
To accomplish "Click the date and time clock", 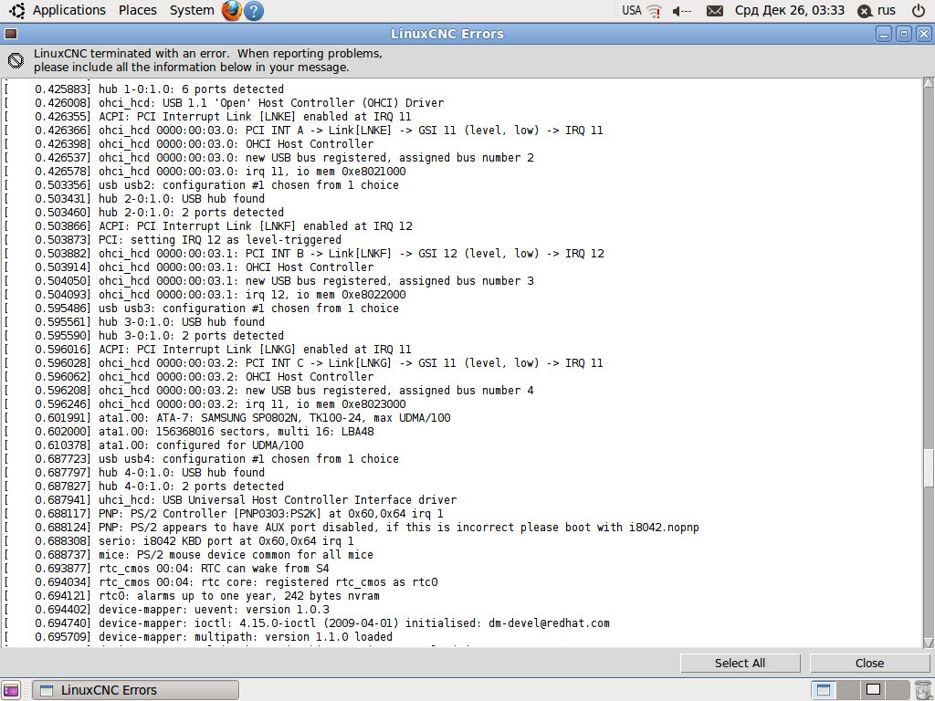I will click(790, 10).
